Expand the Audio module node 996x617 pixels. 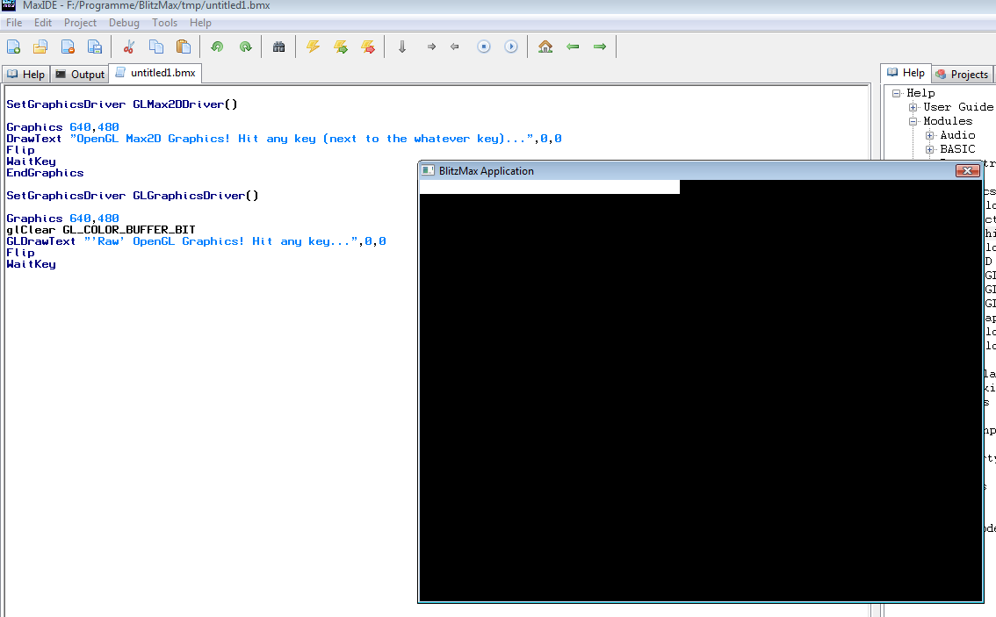tap(930, 135)
